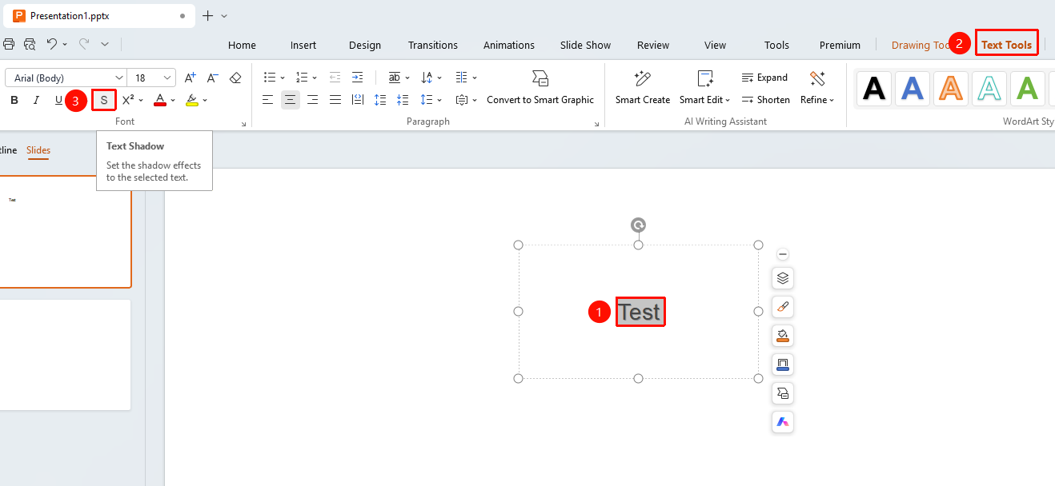This screenshot has width=1055, height=486.
Task: Click the format painter brush floating button
Action: coord(783,307)
